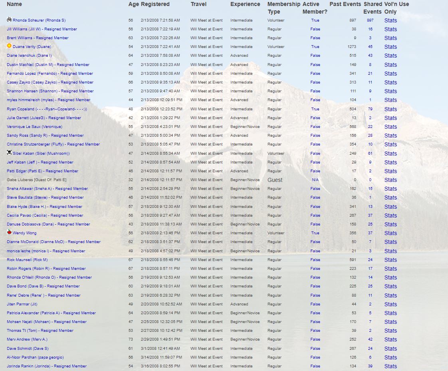Viewport: 448px width, 371px height.
Task: Click shared events 45 for Duane Verity
Action: [370, 47]
